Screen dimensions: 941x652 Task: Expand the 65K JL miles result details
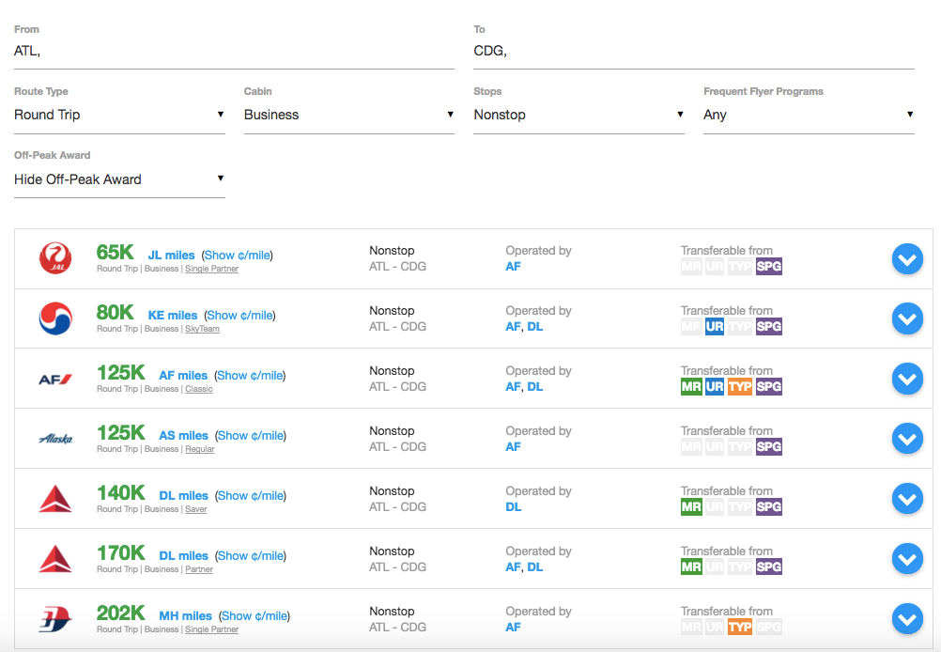(x=907, y=258)
